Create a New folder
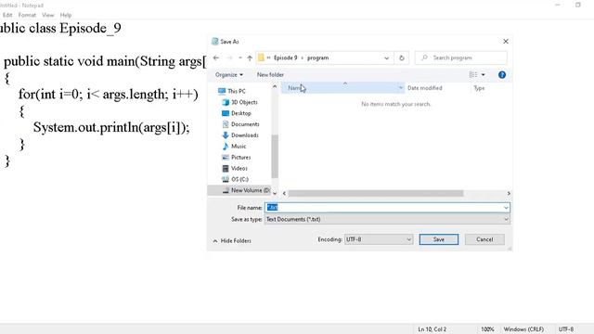 [x=270, y=74]
